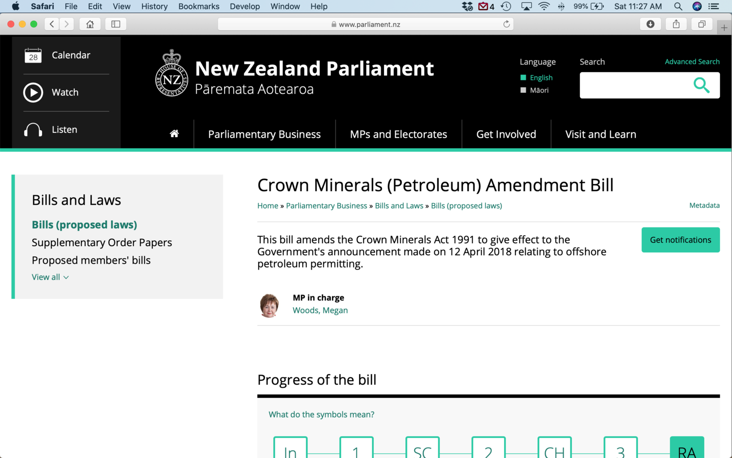
Task: Switch language to Māori
Action: [x=539, y=90]
